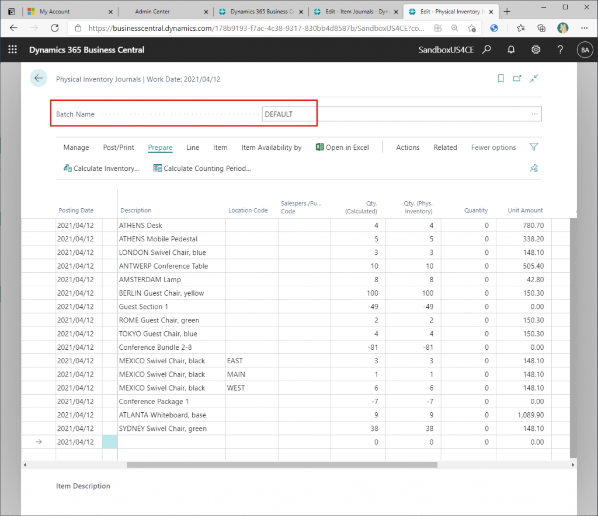Bookmark this page icon

(500, 79)
